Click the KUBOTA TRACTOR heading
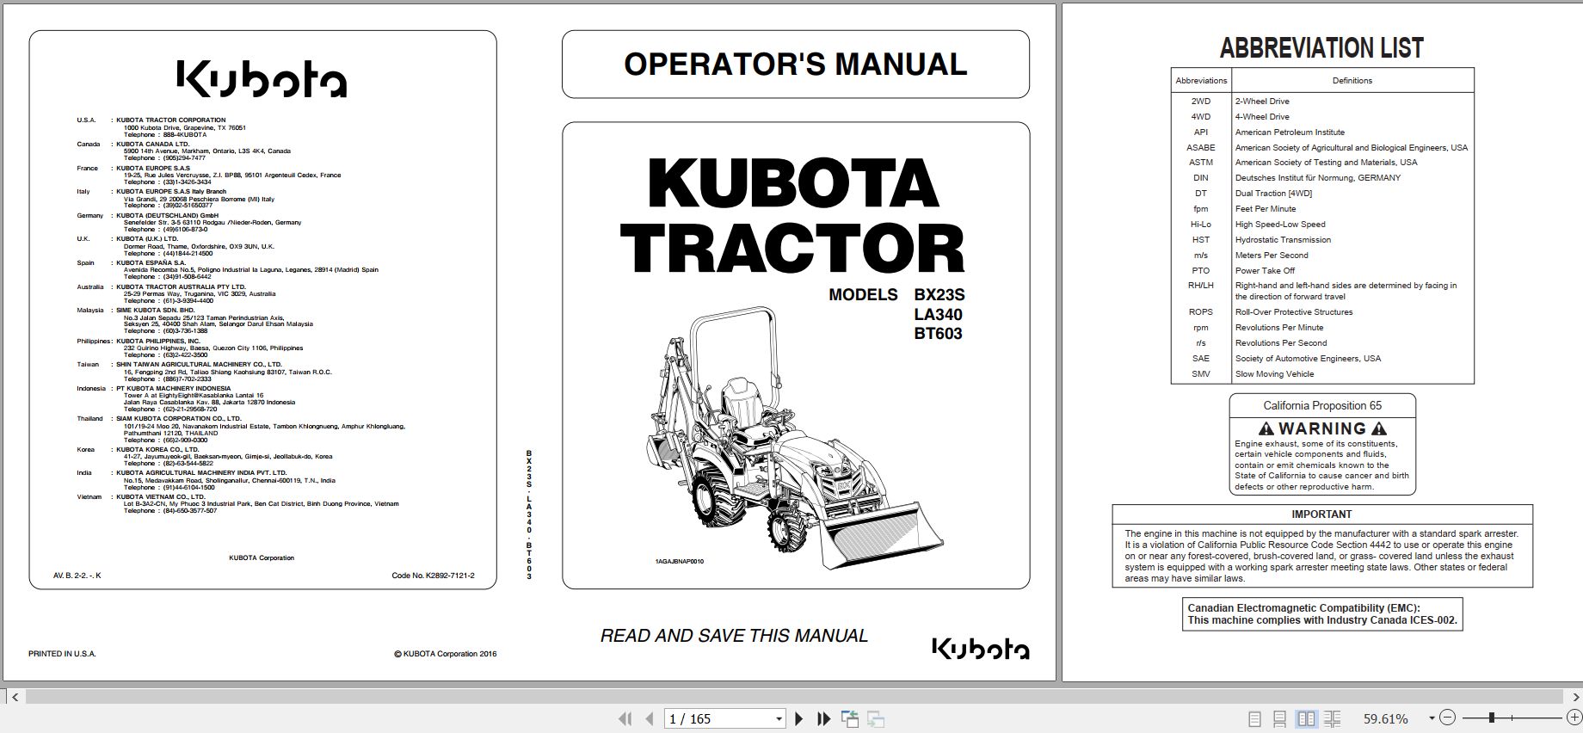 [791, 215]
